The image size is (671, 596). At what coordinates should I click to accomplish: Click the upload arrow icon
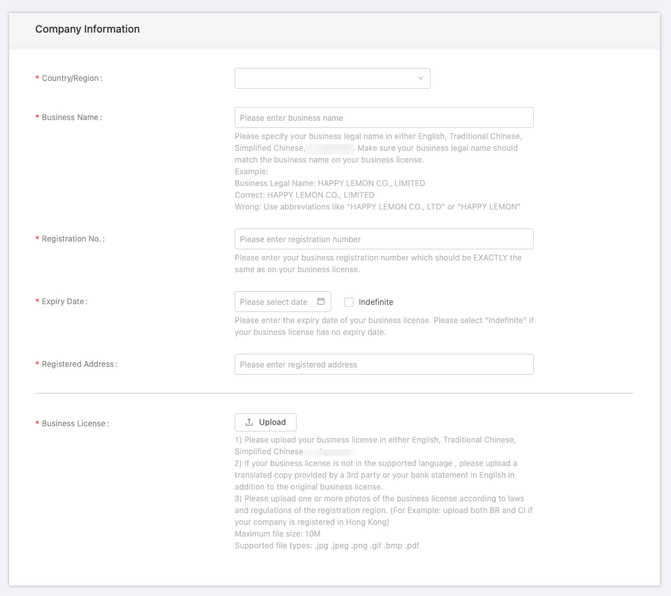tap(249, 422)
